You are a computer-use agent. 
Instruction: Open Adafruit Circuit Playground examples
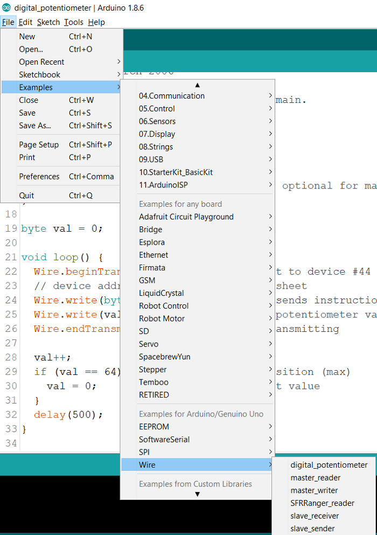198,217
